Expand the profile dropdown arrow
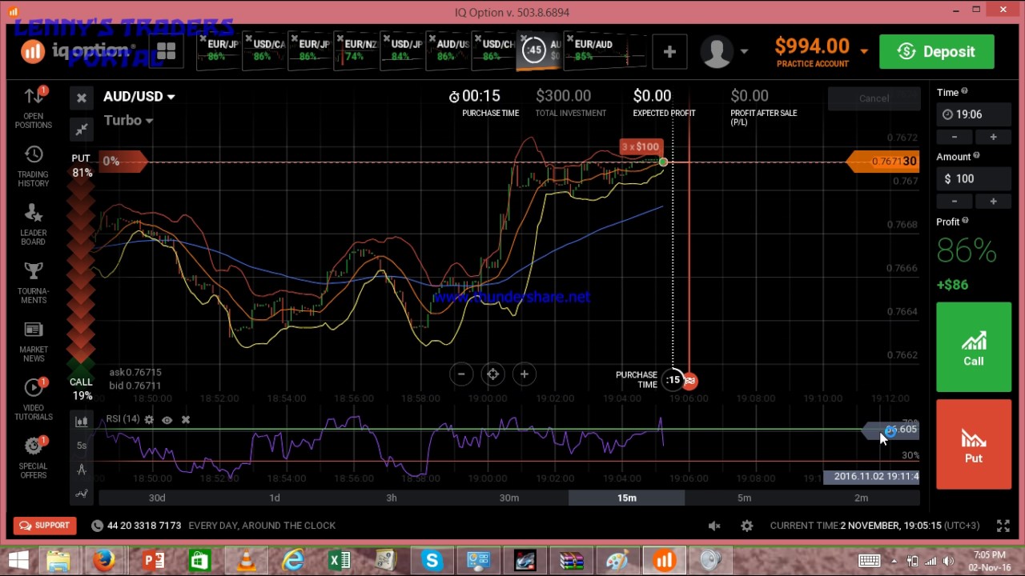The width and height of the screenshot is (1025, 576). click(x=744, y=52)
